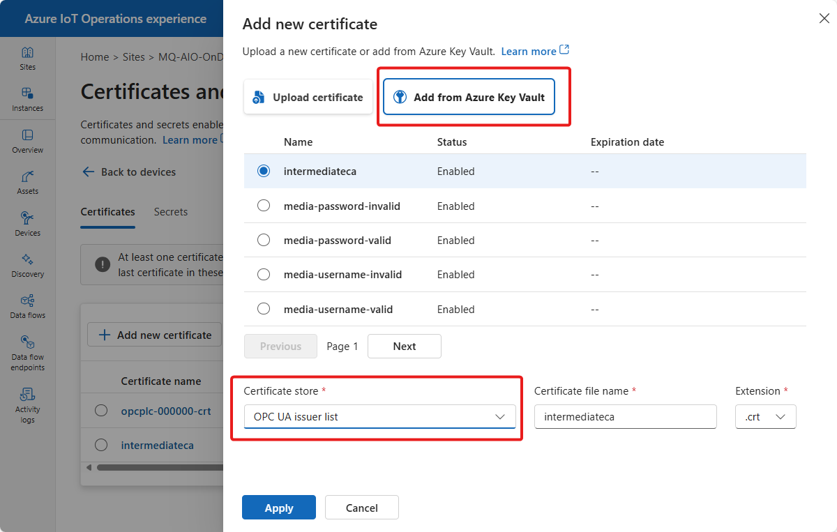Click Enabled status in media-password-valid row
This screenshot has width=837, height=532.
pyautogui.click(x=455, y=240)
